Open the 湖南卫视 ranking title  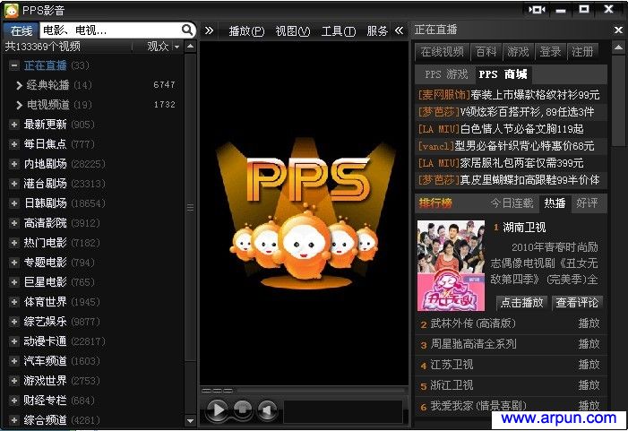pyautogui.click(x=524, y=228)
